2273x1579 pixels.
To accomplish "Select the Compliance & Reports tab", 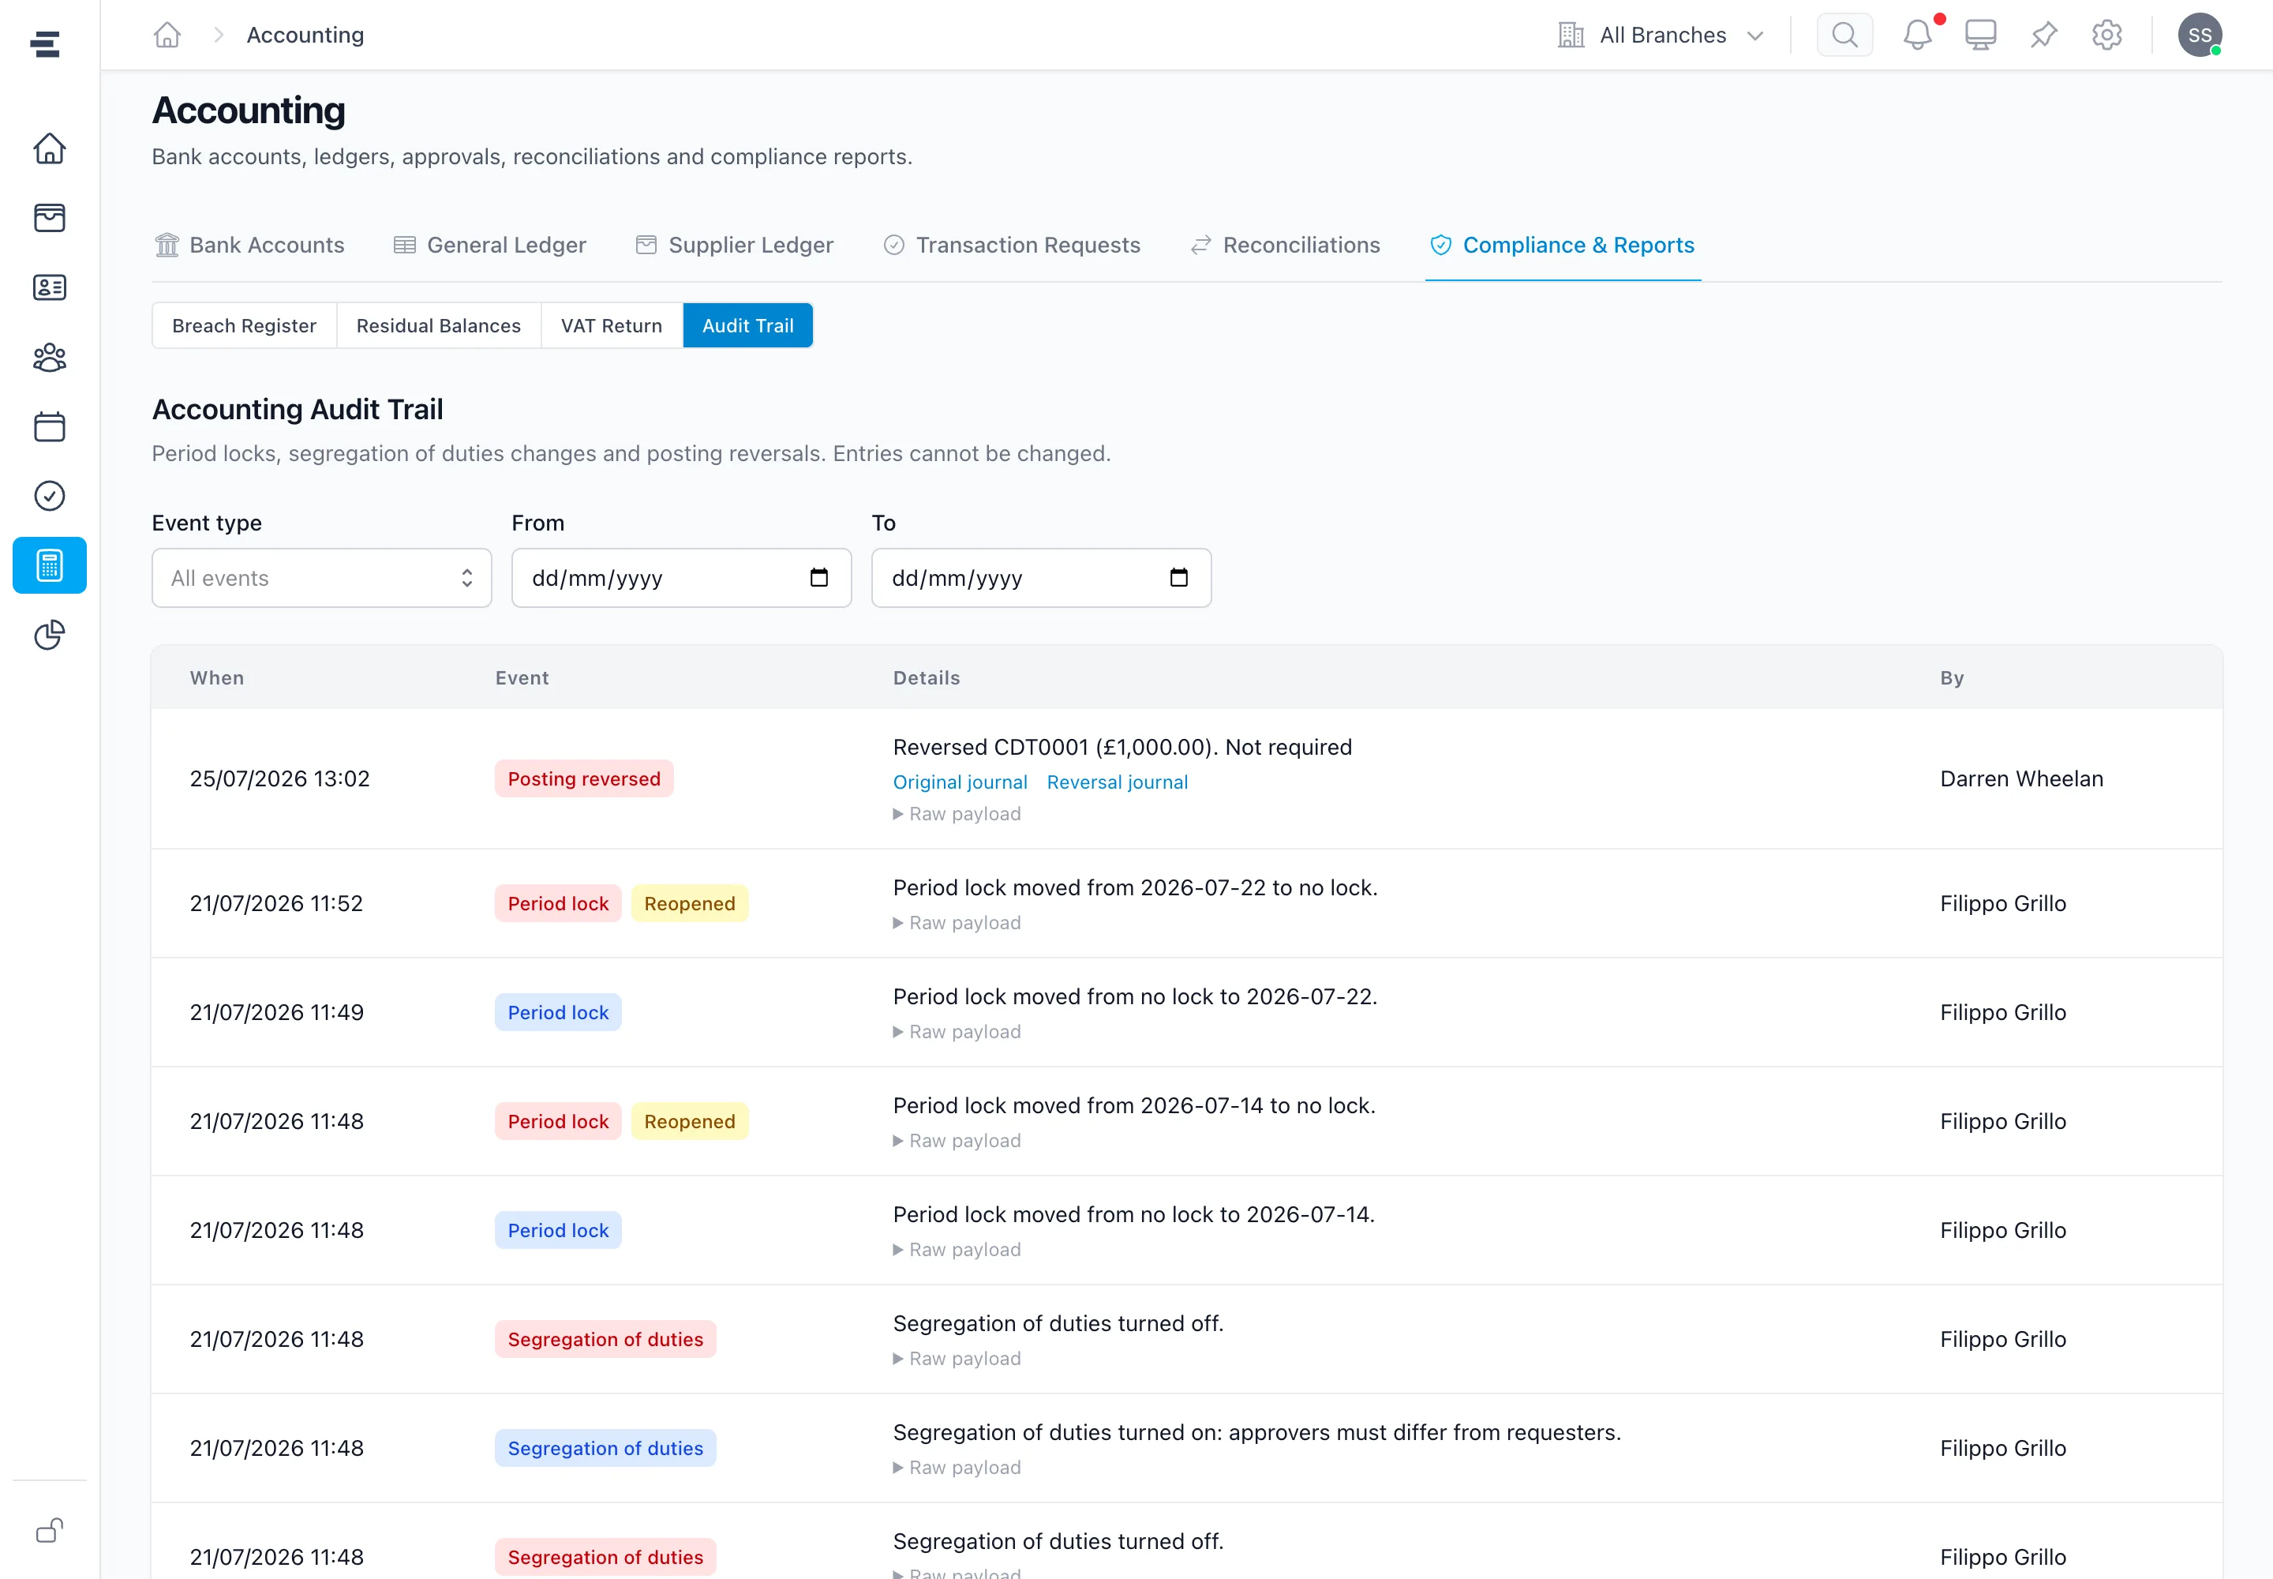I will click(1563, 246).
